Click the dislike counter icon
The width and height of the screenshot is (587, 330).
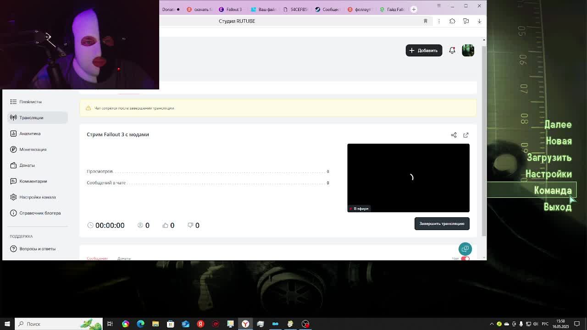[190, 225]
